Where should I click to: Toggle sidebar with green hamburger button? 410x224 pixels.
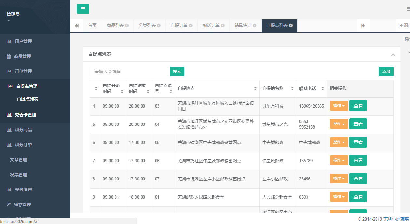(83, 9)
